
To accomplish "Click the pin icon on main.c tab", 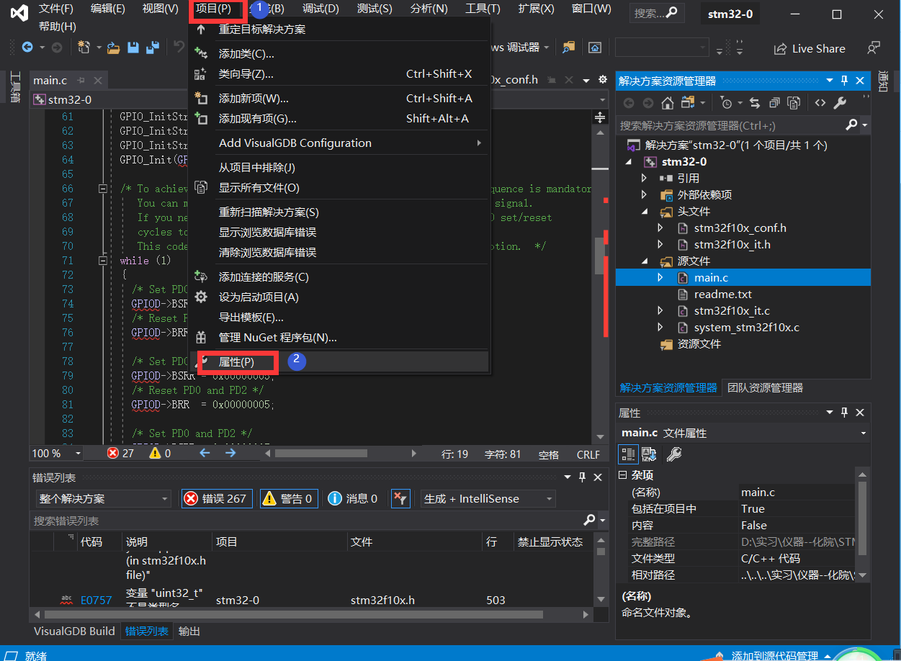I will (x=81, y=80).
